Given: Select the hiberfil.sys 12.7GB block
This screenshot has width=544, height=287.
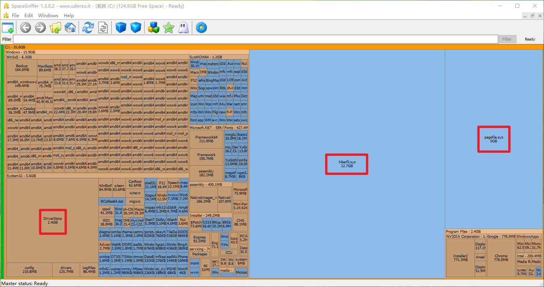Looking at the screenshot, I should click(347, 164).
